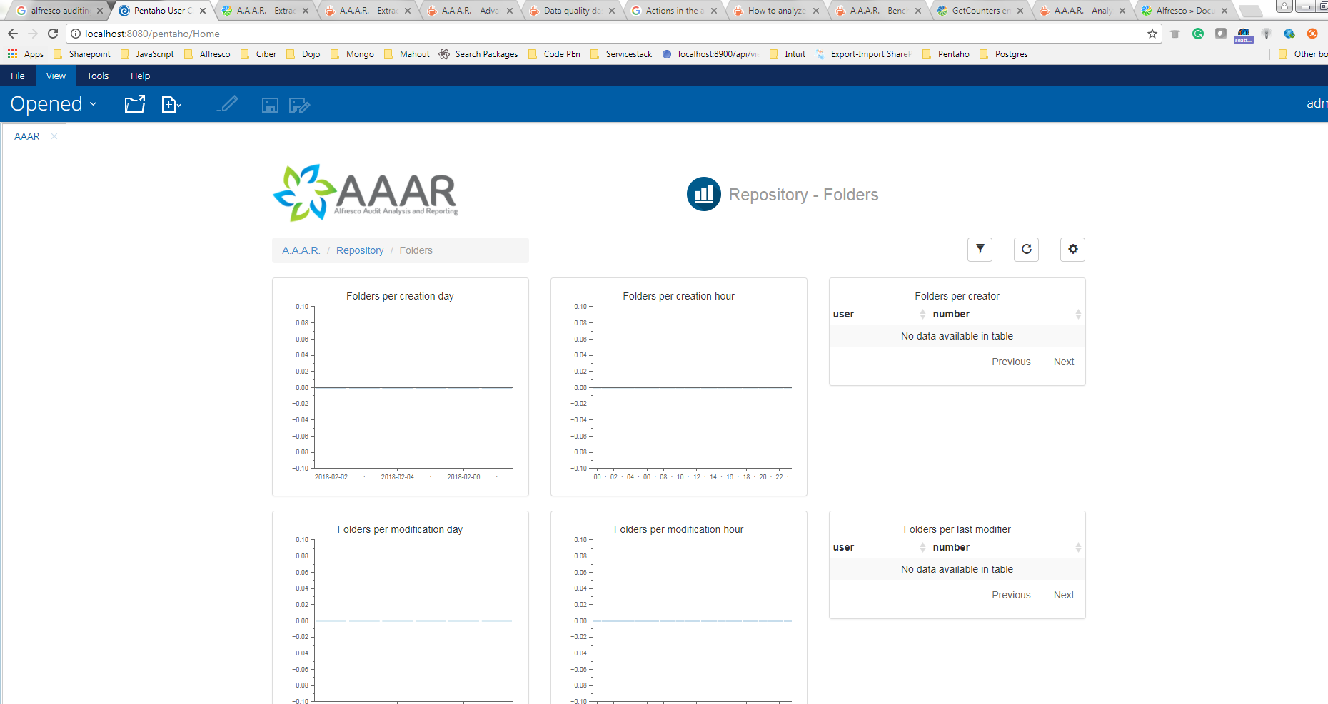This screenshot has height=704, width=1328.
Task: Click the pencil edit icon in the toolbar
Action: (227, 104)
